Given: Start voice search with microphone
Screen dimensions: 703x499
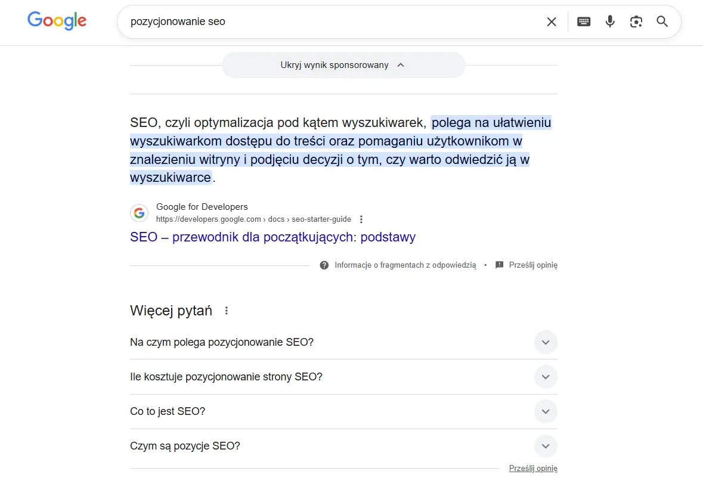Looking at the screenshot, I should point(610,22).
